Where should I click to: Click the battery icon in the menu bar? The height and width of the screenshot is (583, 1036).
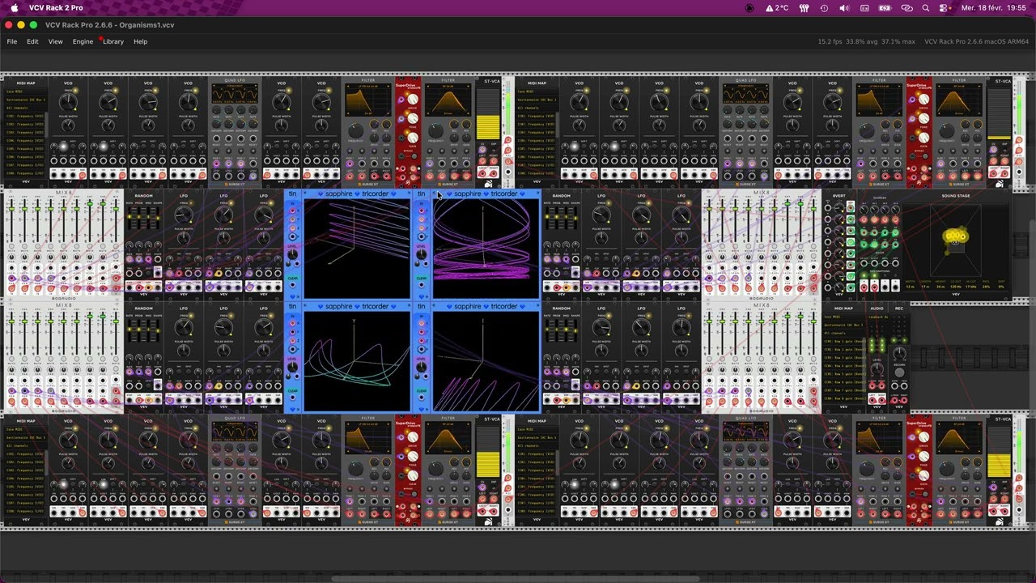click(885, 7)
